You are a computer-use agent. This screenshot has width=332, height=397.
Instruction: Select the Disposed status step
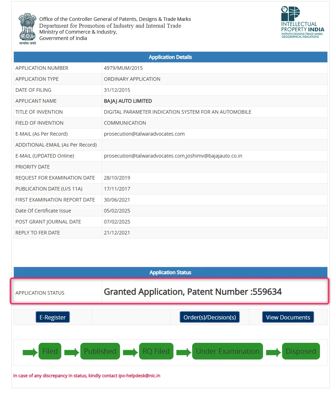[301, 351]
